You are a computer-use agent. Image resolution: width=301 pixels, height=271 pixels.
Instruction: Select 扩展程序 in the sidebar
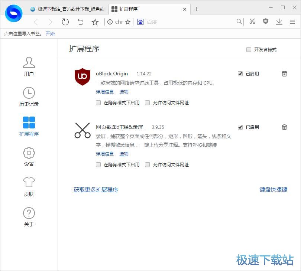click(29, 127)
